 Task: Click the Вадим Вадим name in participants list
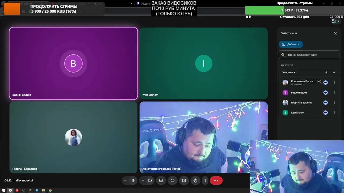[x=299, y=92]
